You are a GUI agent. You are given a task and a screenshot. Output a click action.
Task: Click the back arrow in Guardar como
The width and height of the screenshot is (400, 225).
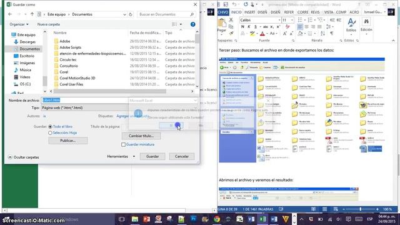10,14
